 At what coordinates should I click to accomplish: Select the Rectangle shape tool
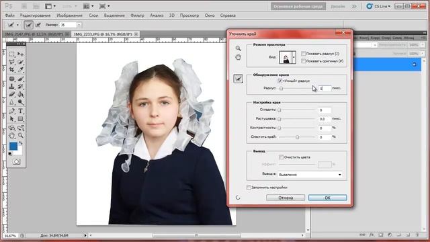coord(21,119)
